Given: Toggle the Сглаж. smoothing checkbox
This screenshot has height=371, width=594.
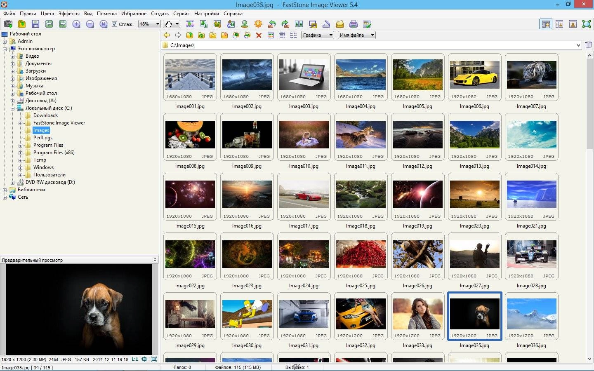Looking at the screenshot, I should click(x=115, y=24).
